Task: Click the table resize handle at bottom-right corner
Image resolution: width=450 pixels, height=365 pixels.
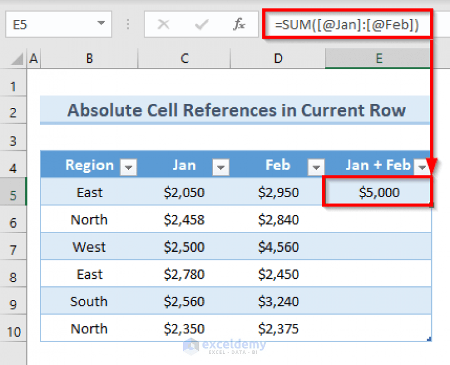Action: (x=429, y=339)
